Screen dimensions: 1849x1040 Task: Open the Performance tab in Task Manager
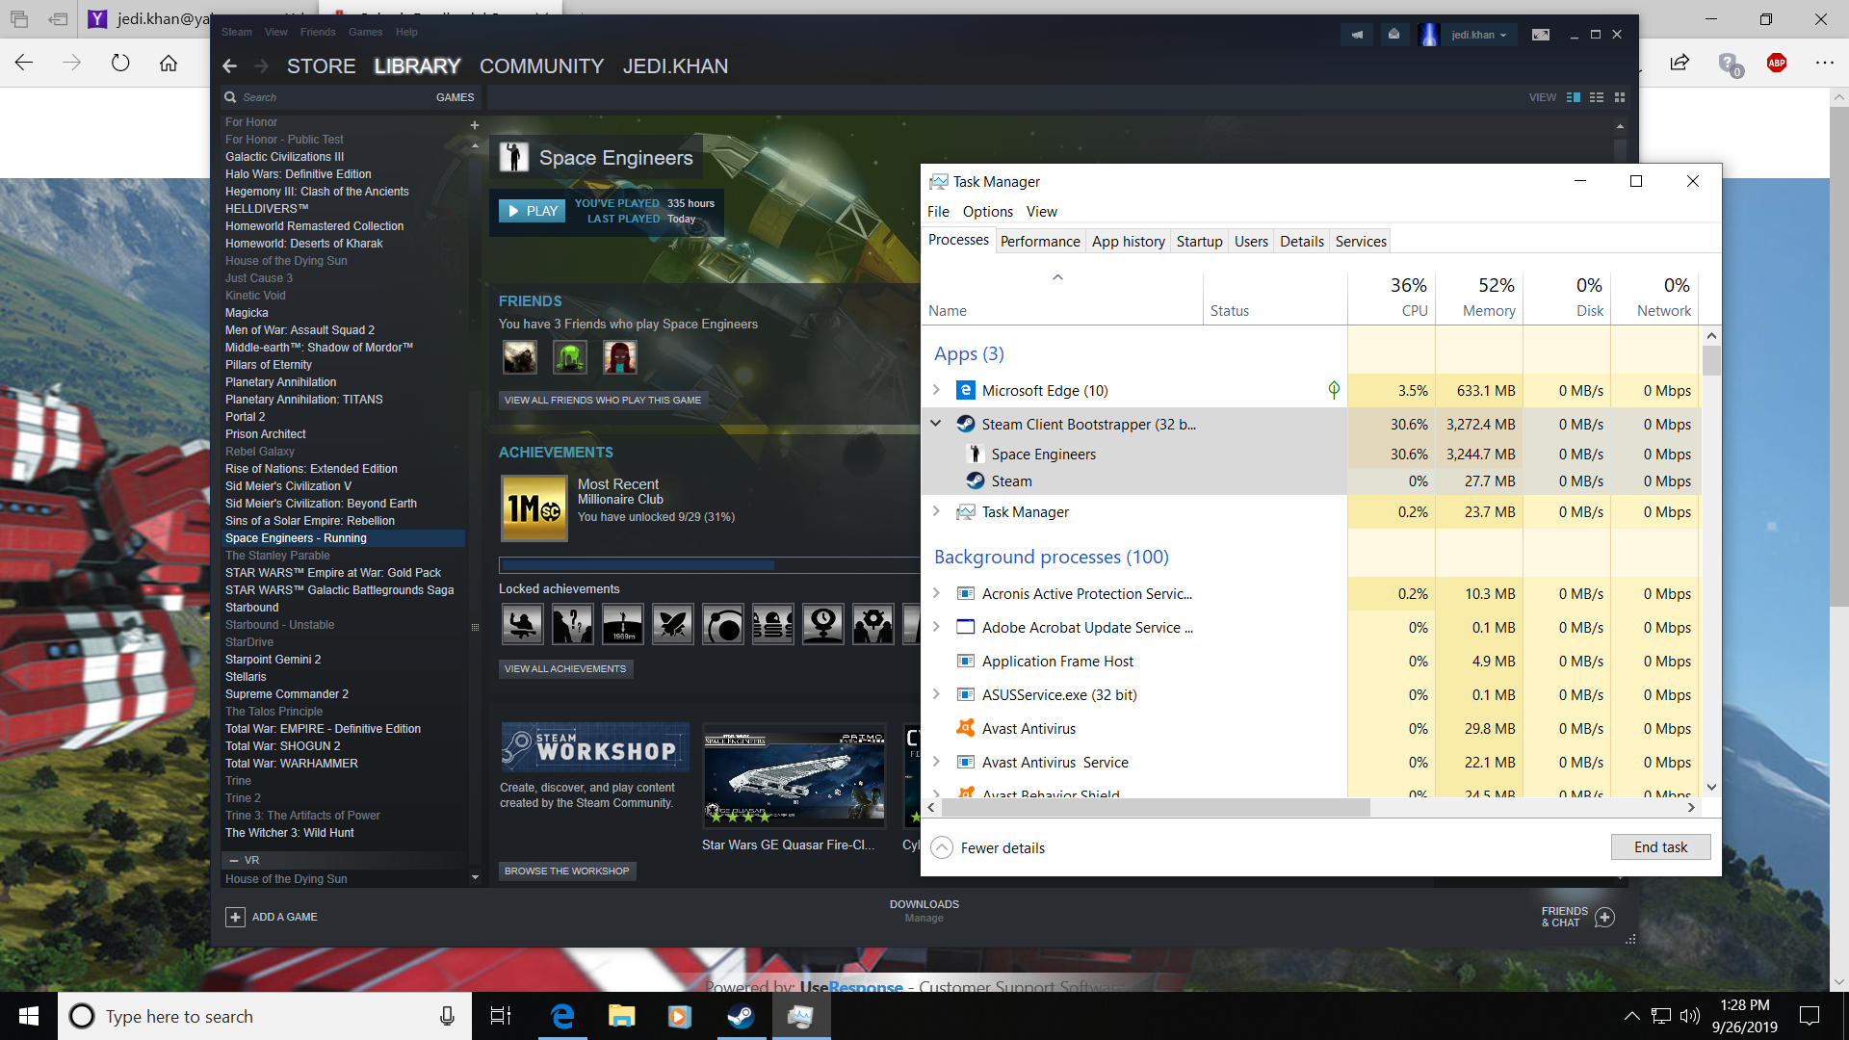coord(1039,241)
